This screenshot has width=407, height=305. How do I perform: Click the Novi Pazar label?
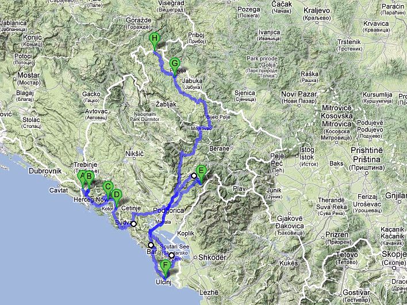coord(299,94)
